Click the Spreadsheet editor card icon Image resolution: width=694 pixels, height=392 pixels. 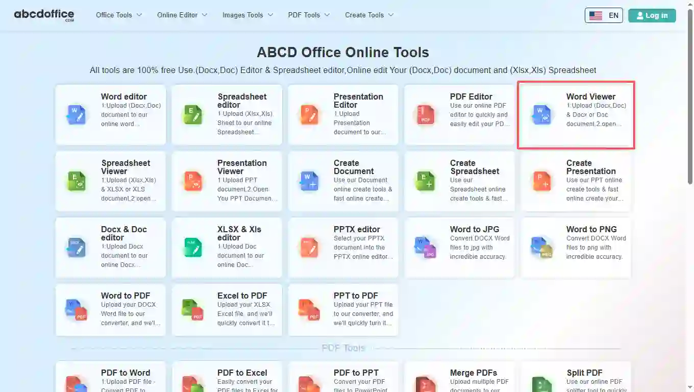[192, 115]
